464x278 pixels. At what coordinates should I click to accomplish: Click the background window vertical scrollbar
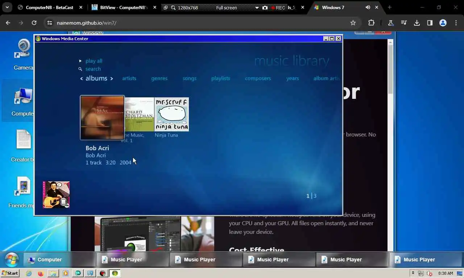coord(390,69)
